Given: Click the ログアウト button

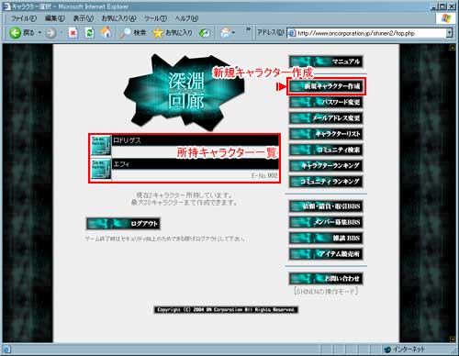Looking at the screenshot, I should [123, 224].
